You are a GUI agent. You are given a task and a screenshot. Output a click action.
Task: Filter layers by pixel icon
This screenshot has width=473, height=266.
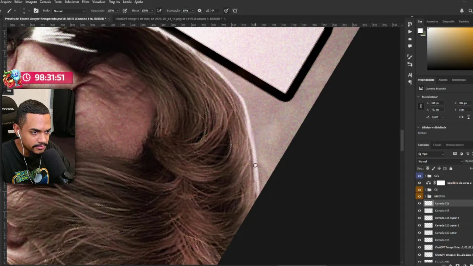coord(455,154)
